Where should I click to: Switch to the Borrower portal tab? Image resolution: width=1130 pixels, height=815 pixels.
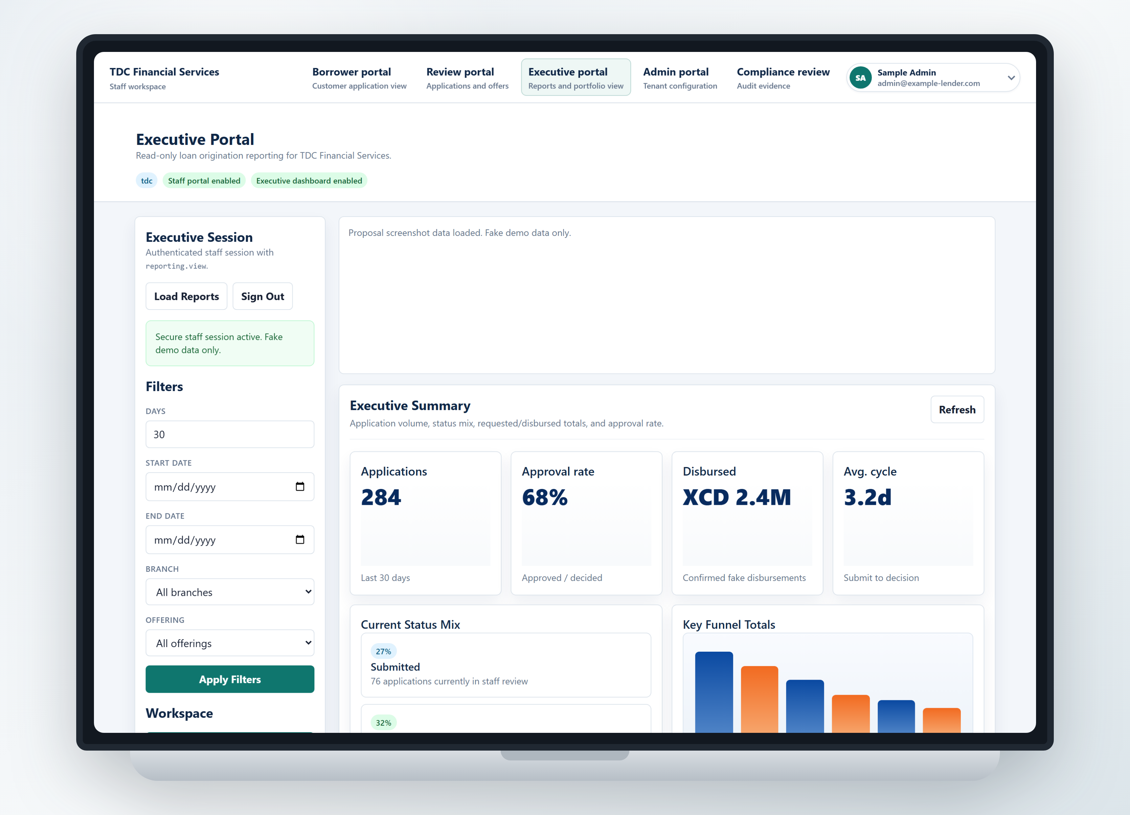coord(359,78)
